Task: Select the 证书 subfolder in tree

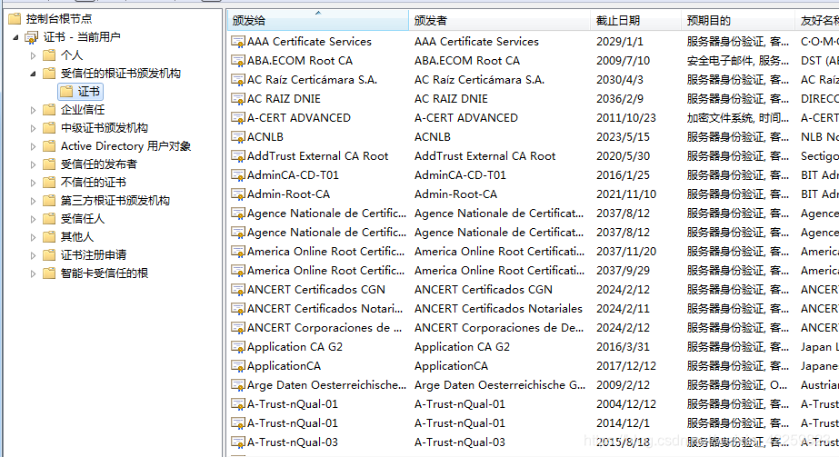Action: click(x=80, y=92)
